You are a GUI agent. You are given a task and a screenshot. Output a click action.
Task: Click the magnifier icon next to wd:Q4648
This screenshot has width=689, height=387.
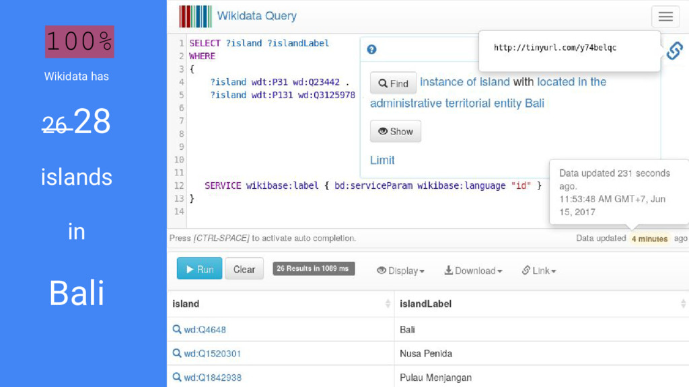tap(177, 329)
